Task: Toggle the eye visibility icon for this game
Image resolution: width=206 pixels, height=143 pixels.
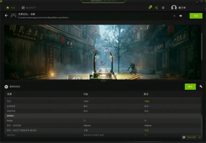Action: 181,16
